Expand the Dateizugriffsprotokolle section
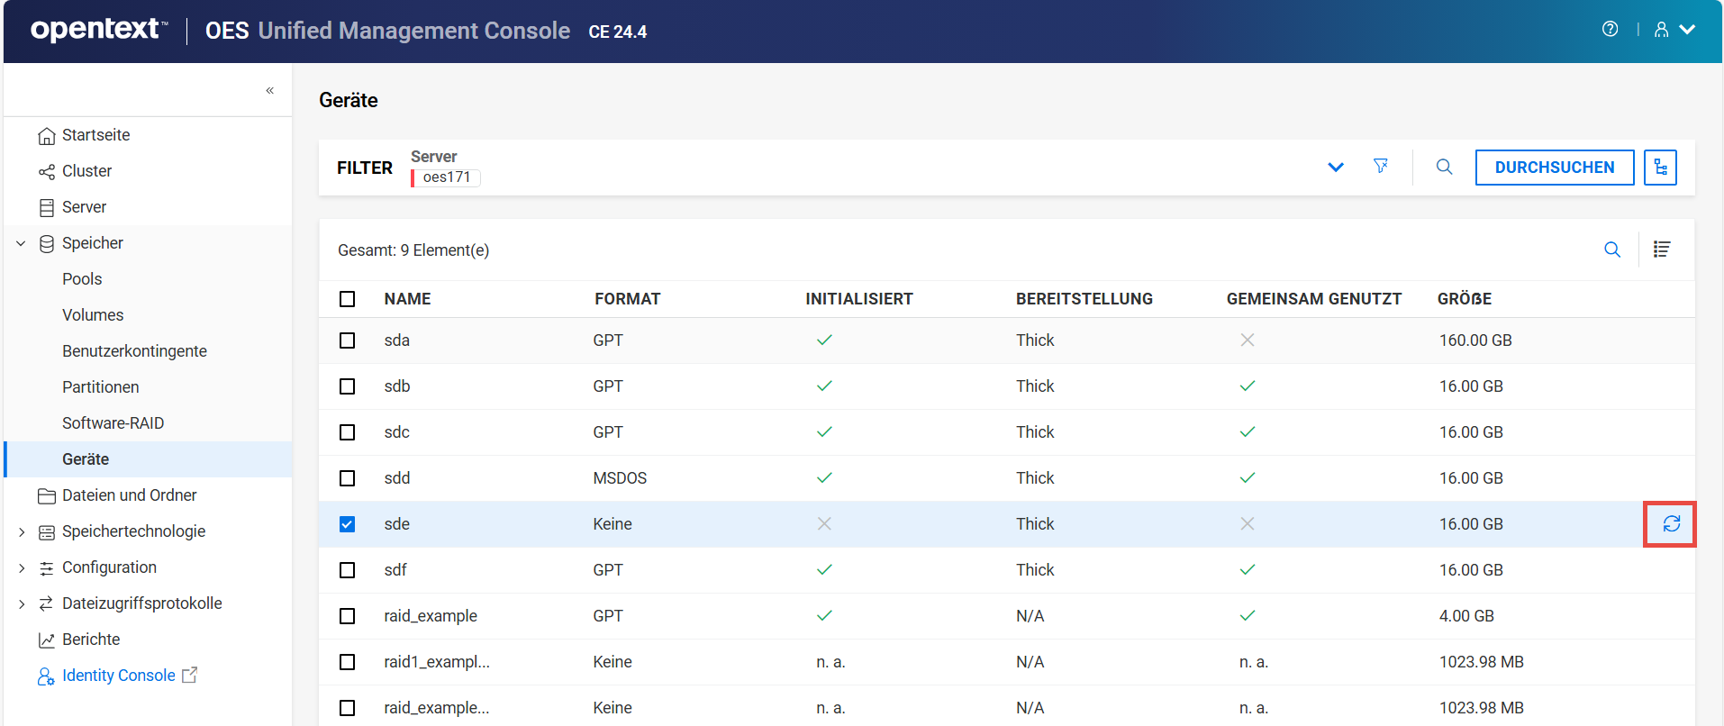This screenshot has height=726, width=1724. (x=21, y=603)
